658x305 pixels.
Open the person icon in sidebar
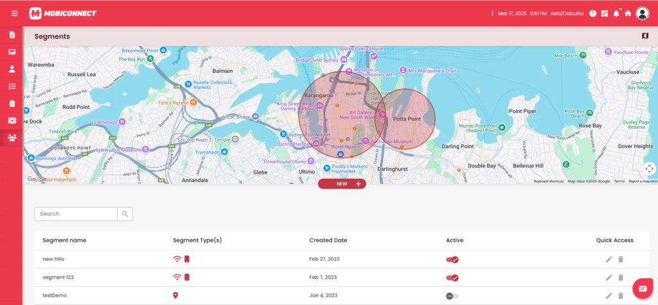pyautogui.click(x=12, y=69)
